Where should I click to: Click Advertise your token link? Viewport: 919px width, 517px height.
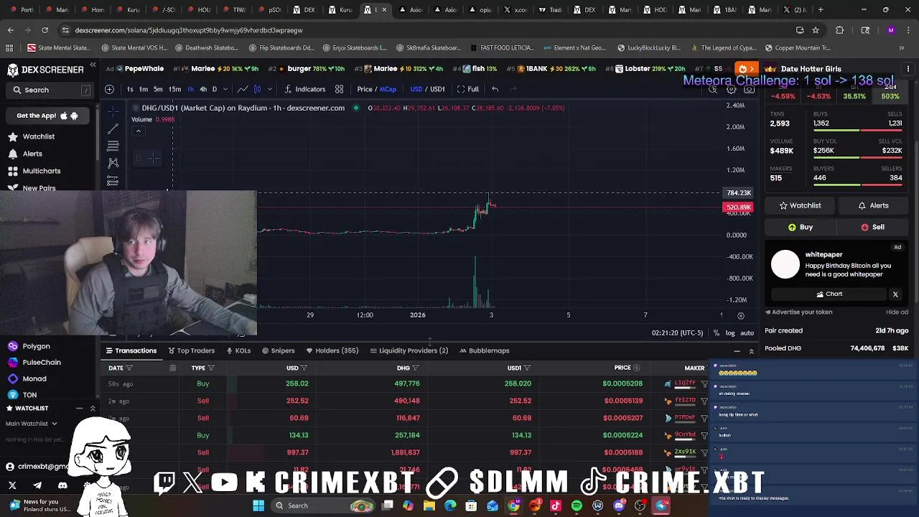[x=798, y=312]
